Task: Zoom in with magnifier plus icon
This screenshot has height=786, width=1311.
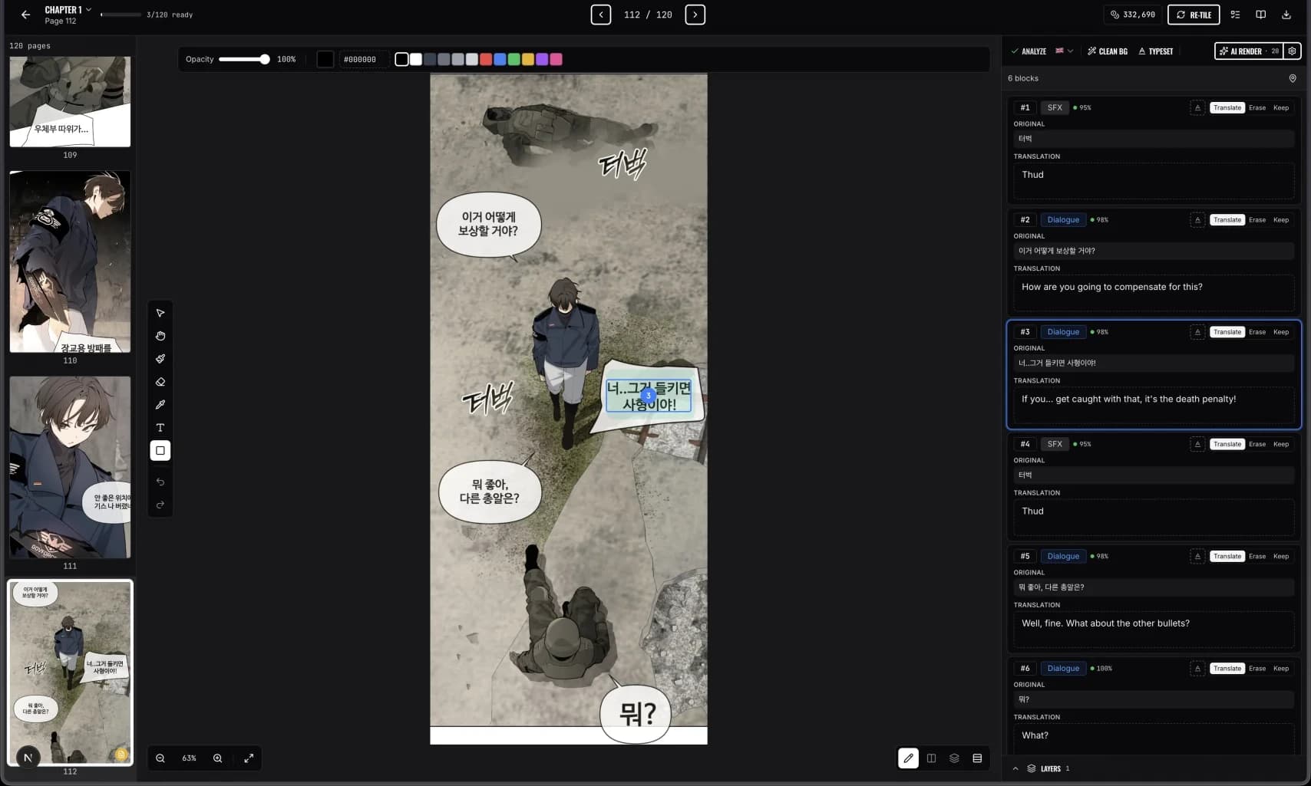Action: 218,758
